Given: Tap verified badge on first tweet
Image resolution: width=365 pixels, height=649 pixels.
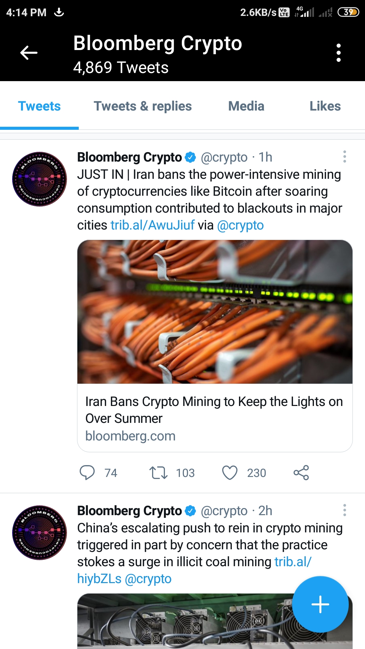Looking at the screenshot, I should 191,157.
